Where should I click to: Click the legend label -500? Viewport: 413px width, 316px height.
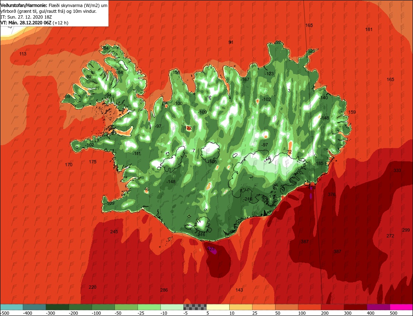pos(5,313)
